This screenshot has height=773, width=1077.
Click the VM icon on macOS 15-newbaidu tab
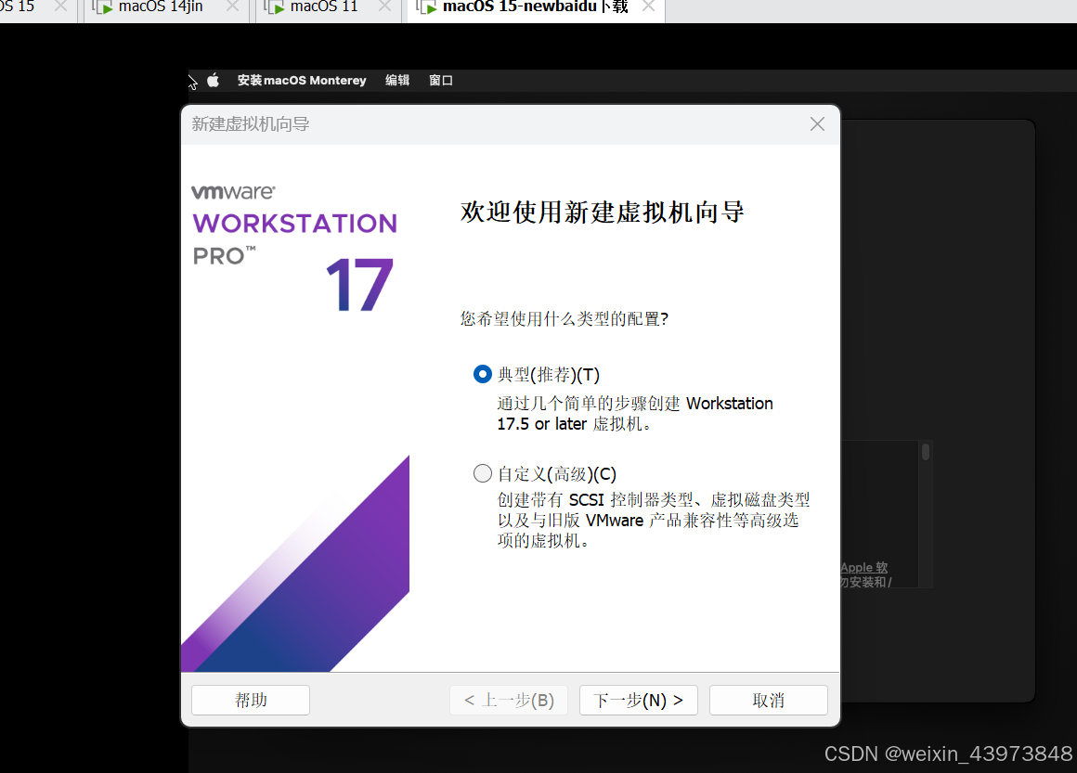[426, 7]
